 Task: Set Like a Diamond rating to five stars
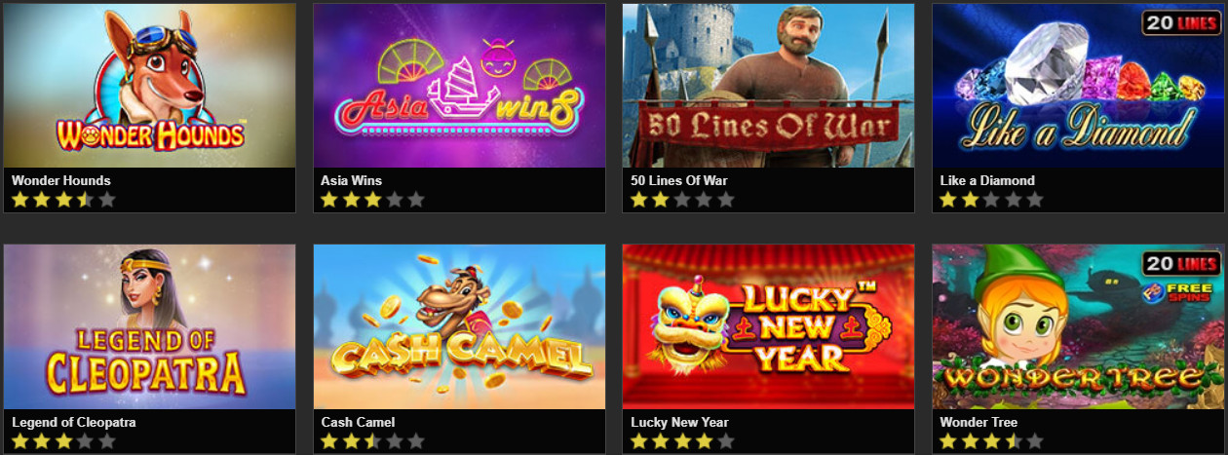1035,200
